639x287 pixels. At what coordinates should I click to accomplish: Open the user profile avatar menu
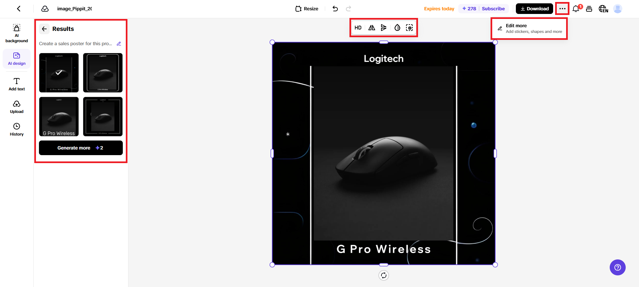pos(618,9)
